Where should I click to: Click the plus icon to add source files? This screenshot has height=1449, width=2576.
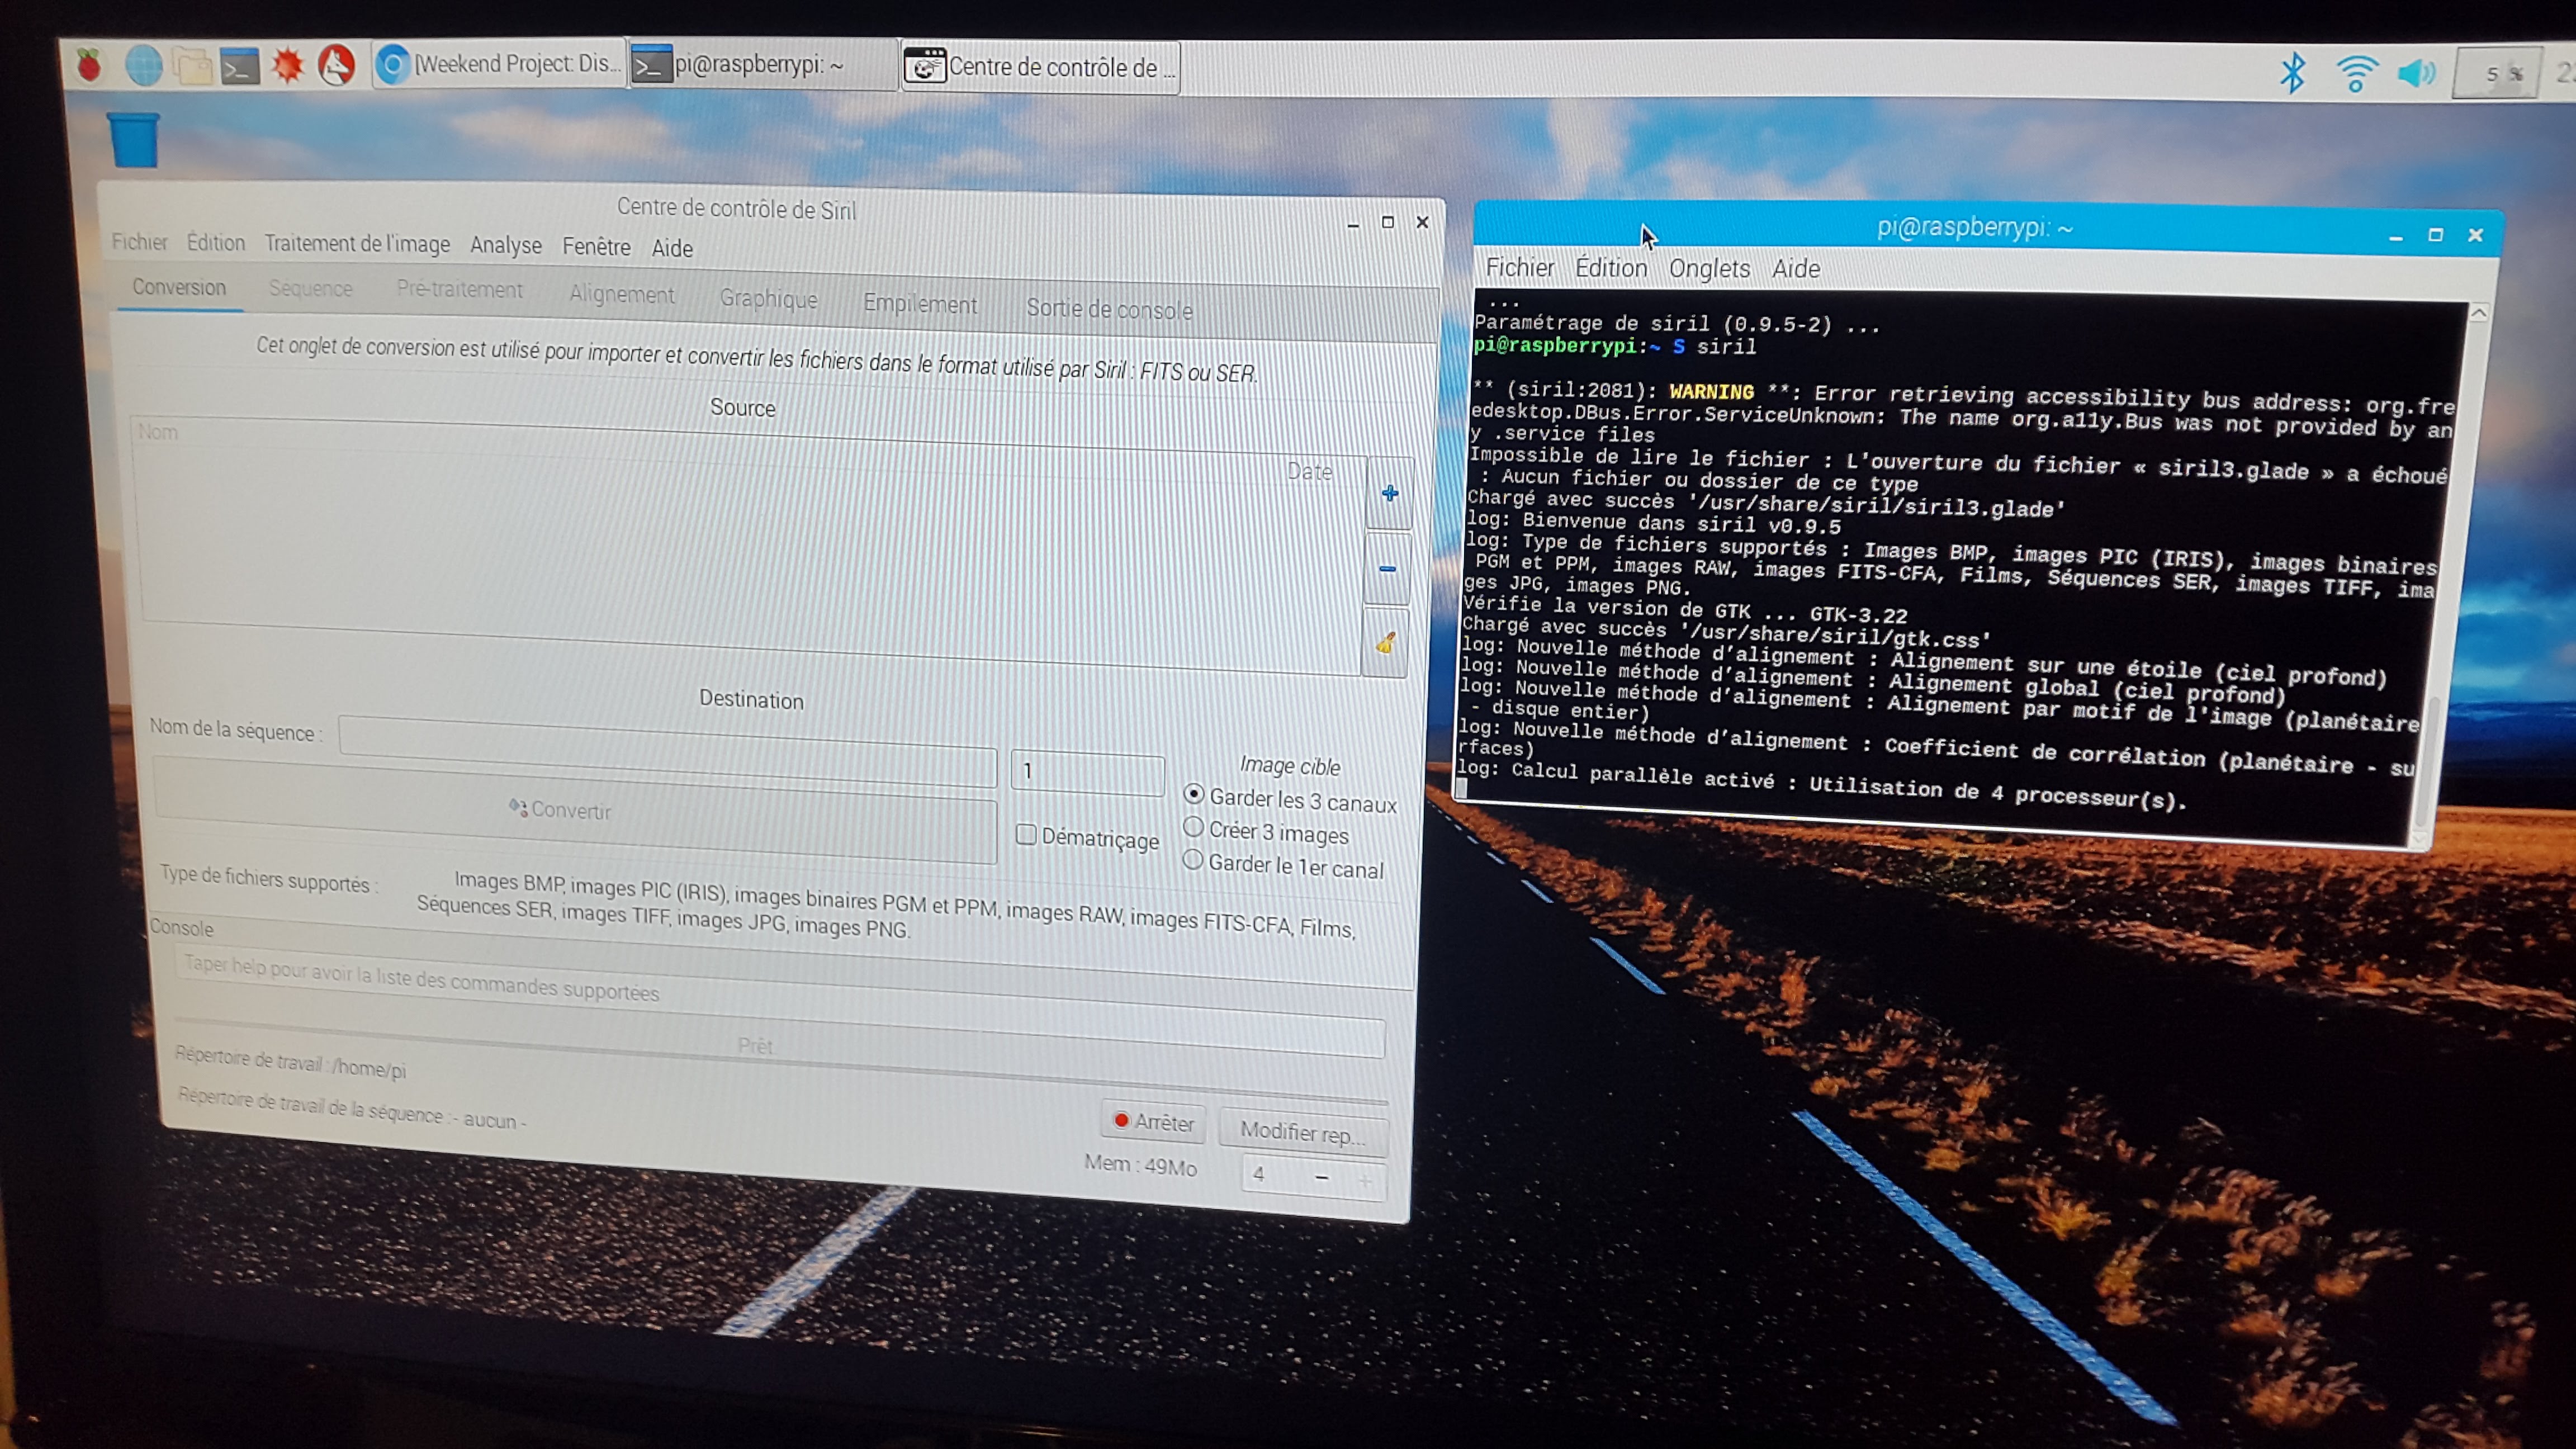(x=1389, y=493)
